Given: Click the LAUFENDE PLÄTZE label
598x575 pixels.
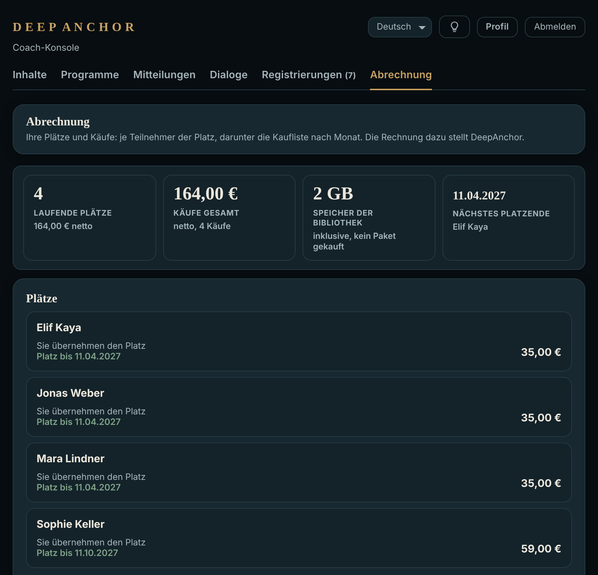Looking at the screenshot, I should point(73,213).
